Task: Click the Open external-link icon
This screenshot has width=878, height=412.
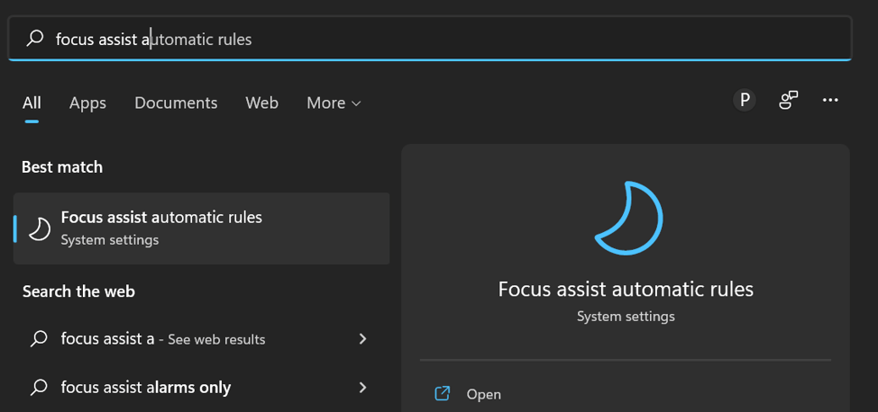Action: [x=443, y=393]
